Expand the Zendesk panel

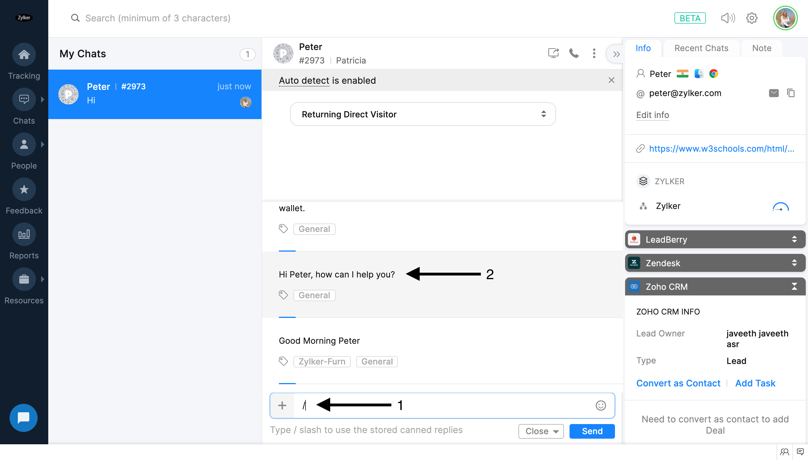click(715, 263)
